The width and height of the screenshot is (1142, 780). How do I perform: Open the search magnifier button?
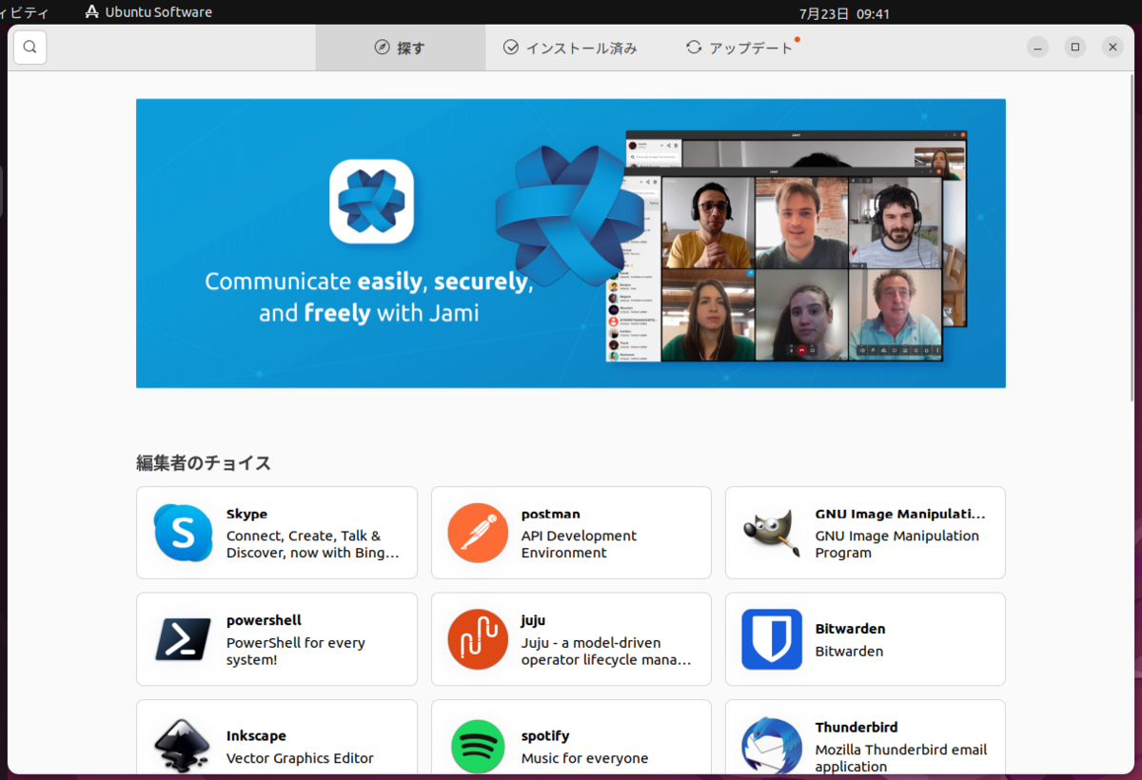pos(30,48)
